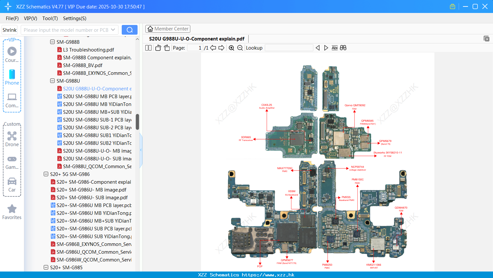Zoom in on the PDF
Image resolution: width=493 pixels, height=278 pixels.
tap(231, 48)
